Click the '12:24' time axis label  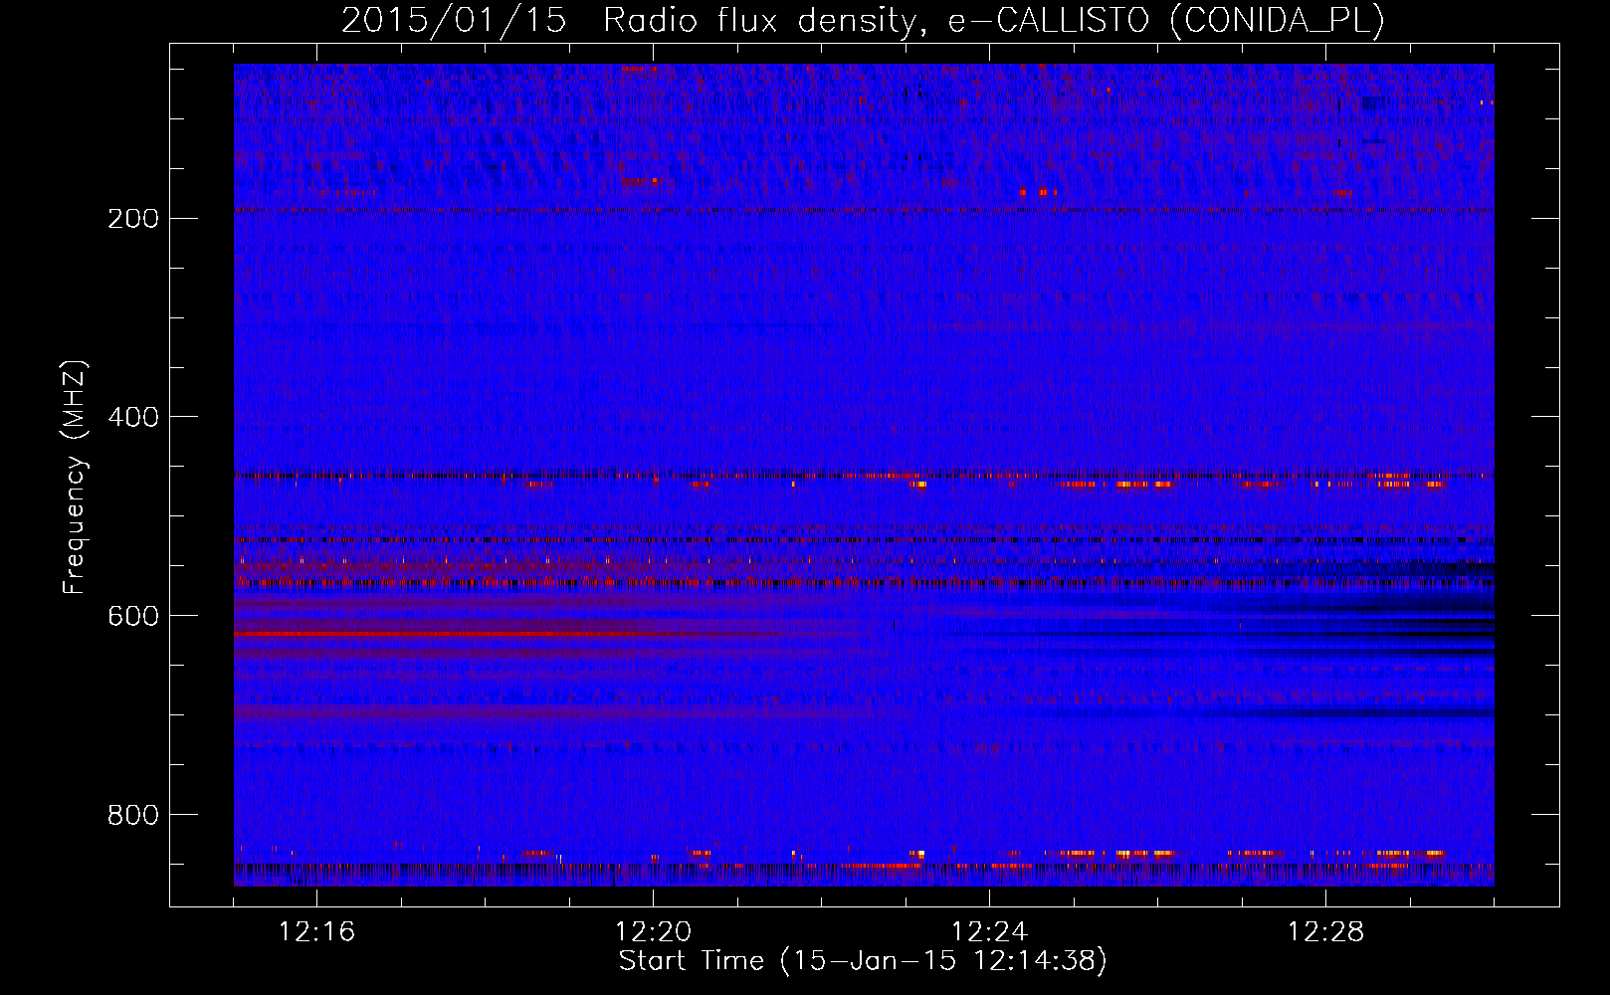pos(989,932)
